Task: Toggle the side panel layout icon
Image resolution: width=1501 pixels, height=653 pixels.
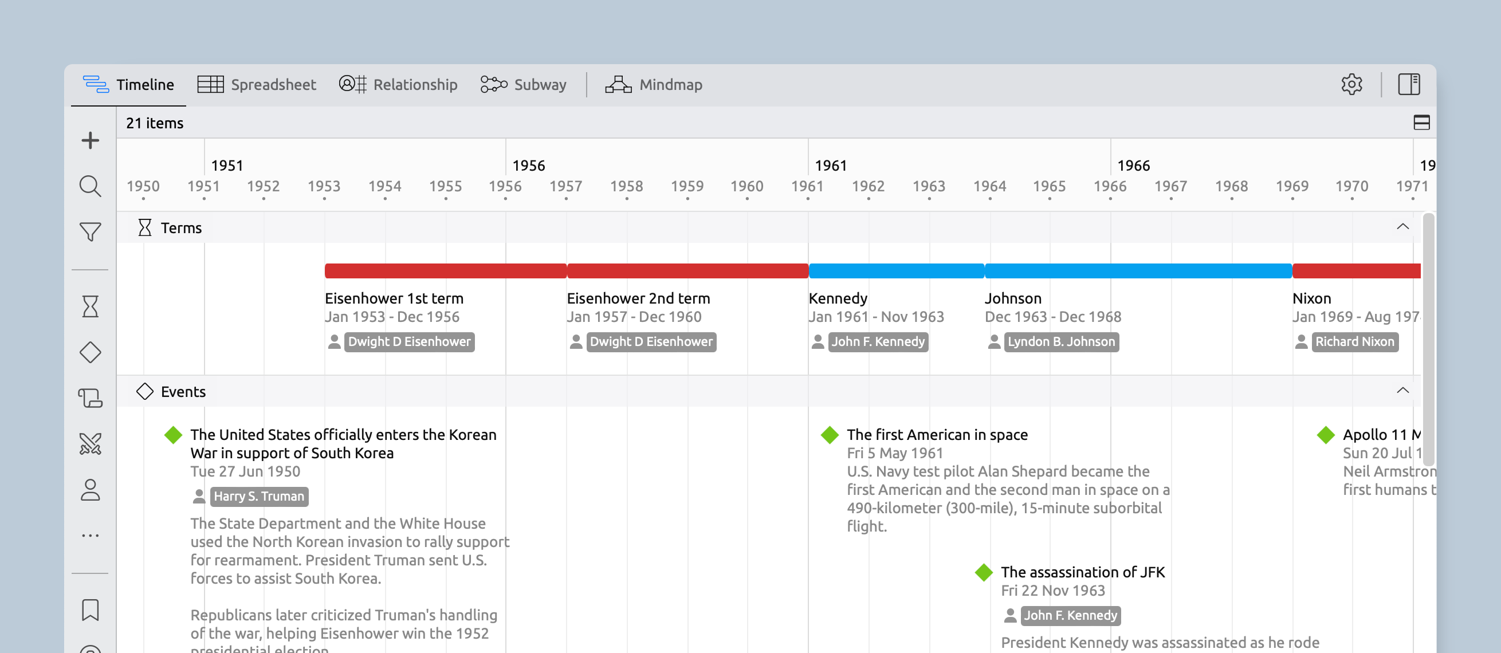Action: pyautogui.click(x=1409, y=84)
